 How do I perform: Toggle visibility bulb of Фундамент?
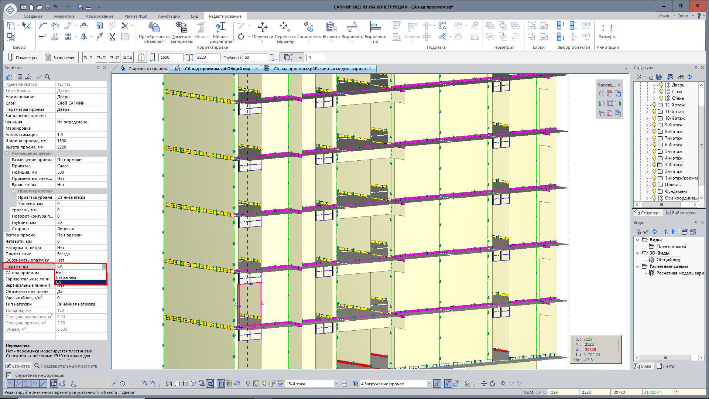(x=654, y=191)
